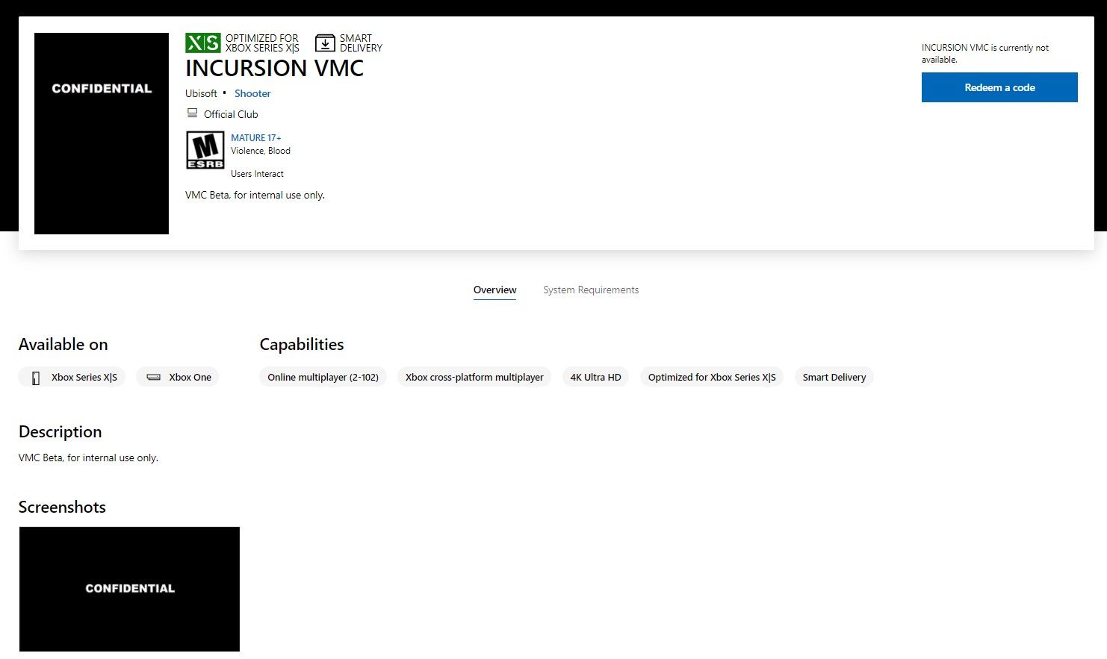Click the Online multiplayer (2-102) capability
Viewport: 1107px width, 659px height.
click(323, 377)
